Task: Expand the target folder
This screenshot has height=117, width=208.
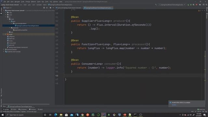Action: [x=6, y=34]
